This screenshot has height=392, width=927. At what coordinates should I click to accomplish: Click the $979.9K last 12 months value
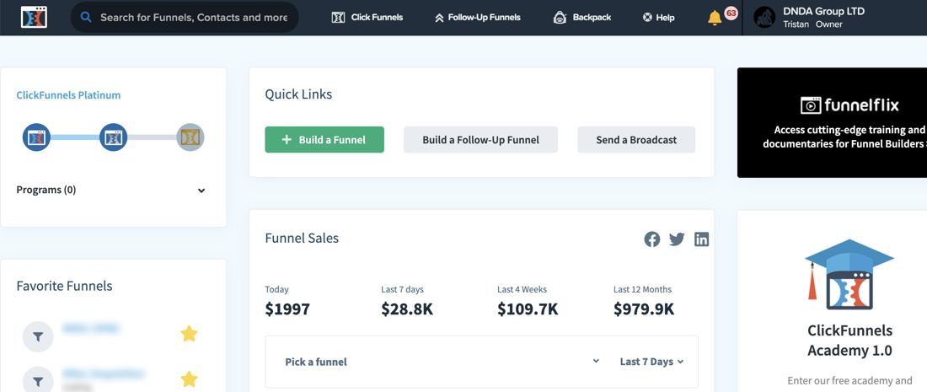coord(644,309)
